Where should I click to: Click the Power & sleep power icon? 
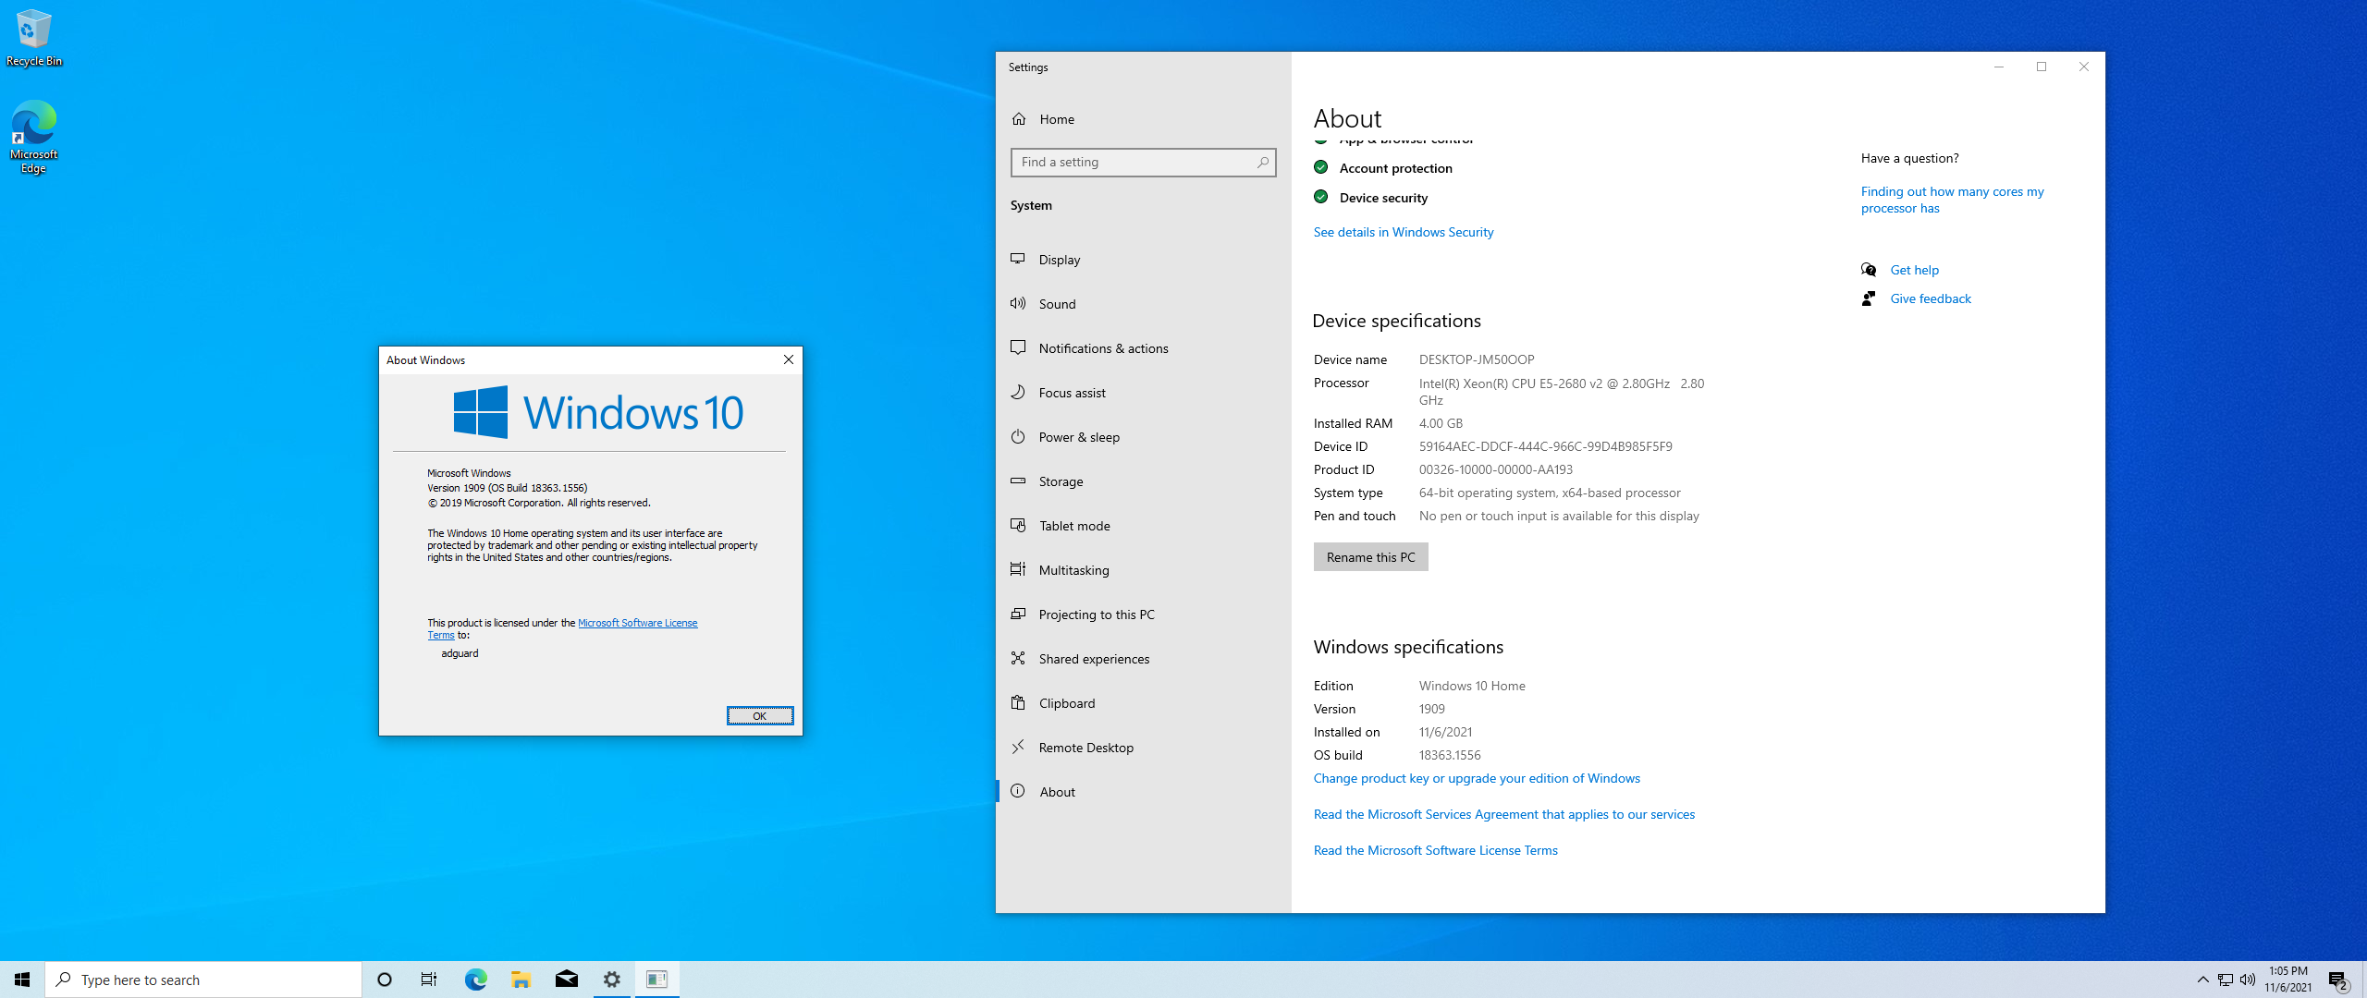(x=1018, y=436)
